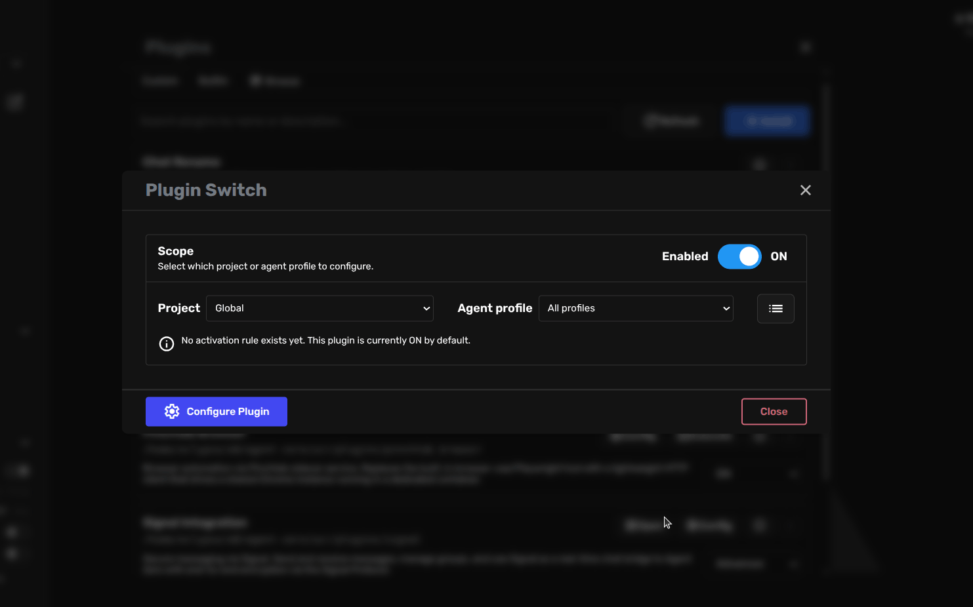Click the list icon beside Agent profile dropdown
The image size is (973, 607).
(x=776, y=308)
